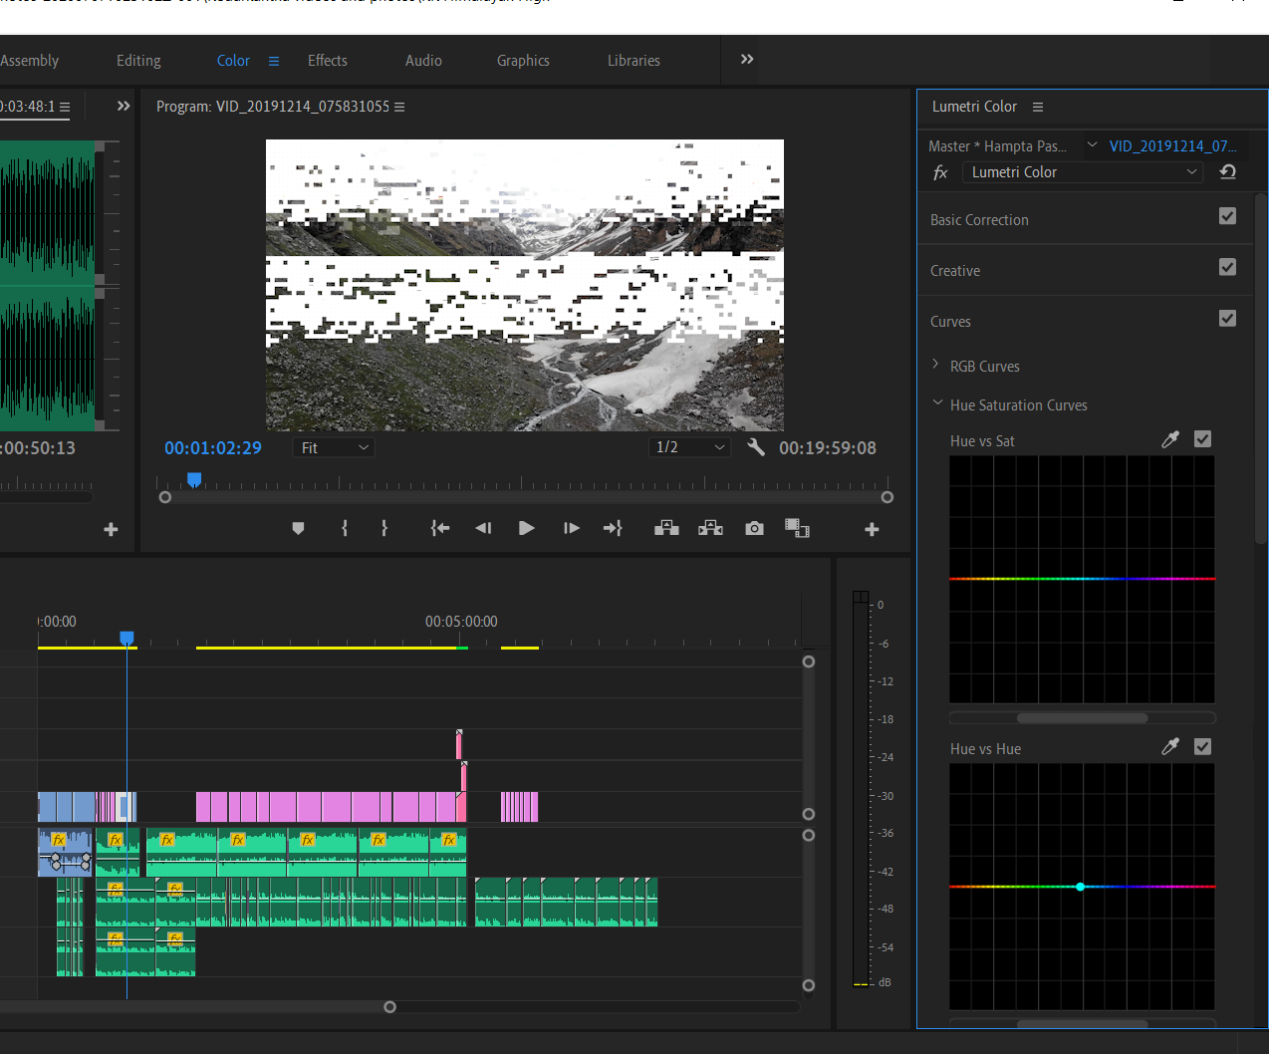Pick color with Hue vs Sat eyedropper

pos(1170,439)
